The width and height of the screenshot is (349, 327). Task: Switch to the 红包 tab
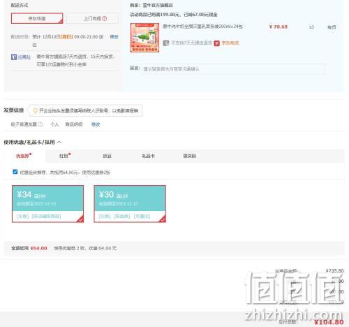click(x=64, y=156)
